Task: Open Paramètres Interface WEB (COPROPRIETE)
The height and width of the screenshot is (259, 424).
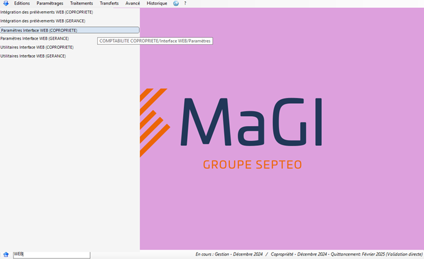Action: tap(39, 30)
